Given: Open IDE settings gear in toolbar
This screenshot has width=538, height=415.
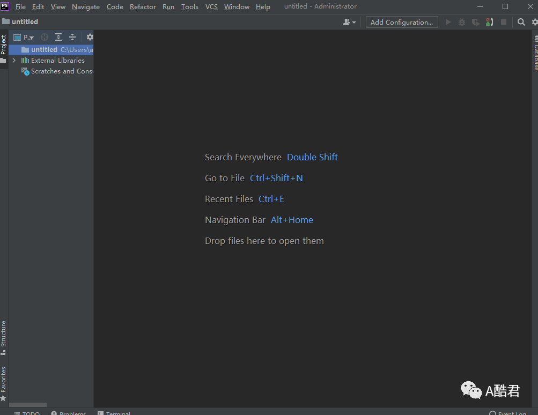Looking at the screenshot, I should pyautogui.click(x=535, y=23).
